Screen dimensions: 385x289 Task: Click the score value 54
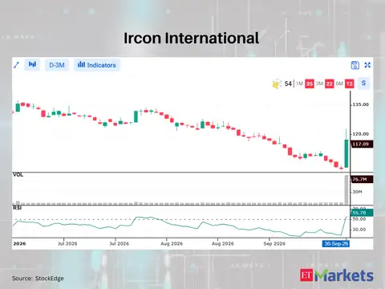point(288,83)
